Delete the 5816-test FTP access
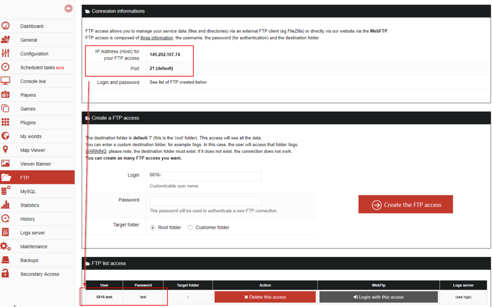The height and width of the screenshot is (307, 492). point(265,297)
